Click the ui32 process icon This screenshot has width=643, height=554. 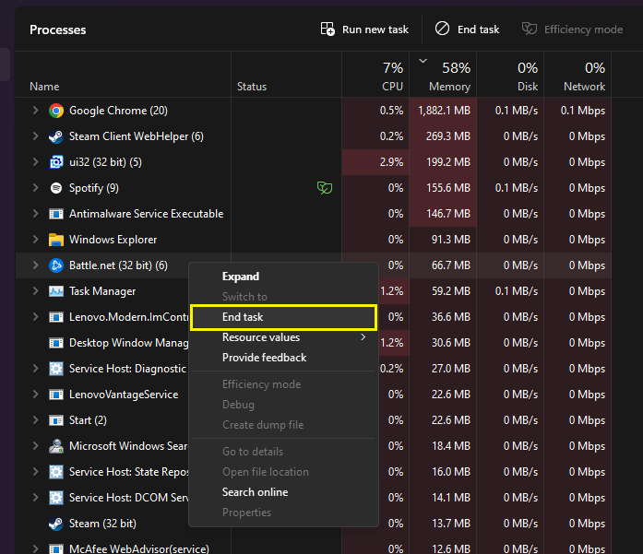[56, 162]
